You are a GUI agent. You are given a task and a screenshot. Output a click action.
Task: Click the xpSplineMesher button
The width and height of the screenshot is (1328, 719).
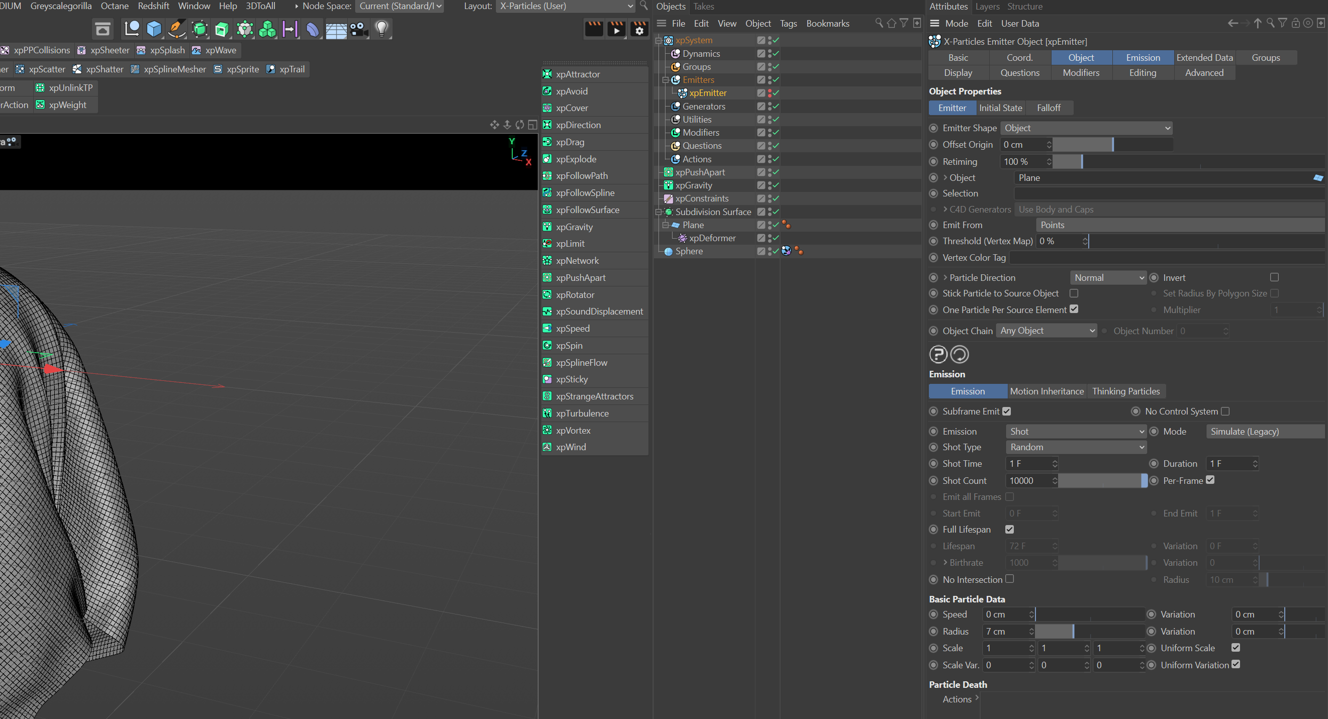tap(168, 69)
